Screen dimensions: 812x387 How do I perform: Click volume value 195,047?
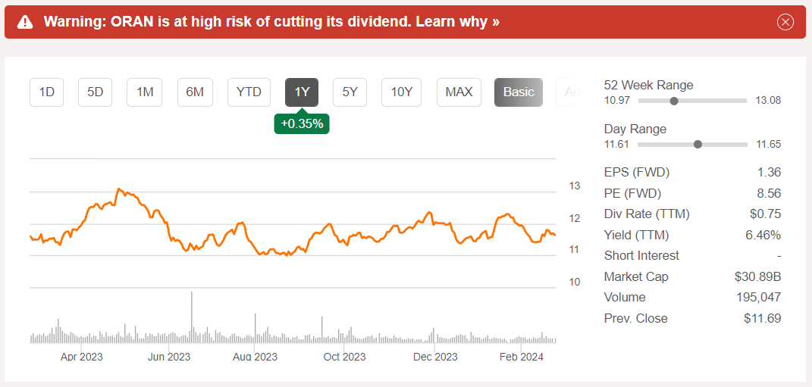point(759,298)
